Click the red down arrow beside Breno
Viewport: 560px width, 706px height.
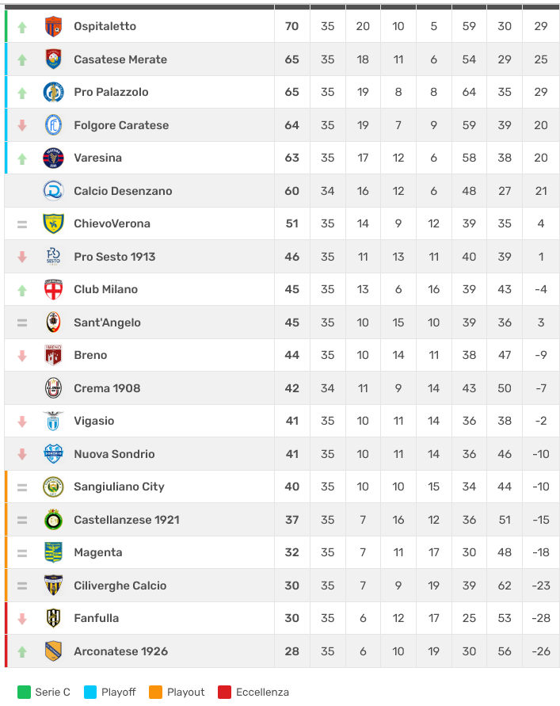point(22,356)
